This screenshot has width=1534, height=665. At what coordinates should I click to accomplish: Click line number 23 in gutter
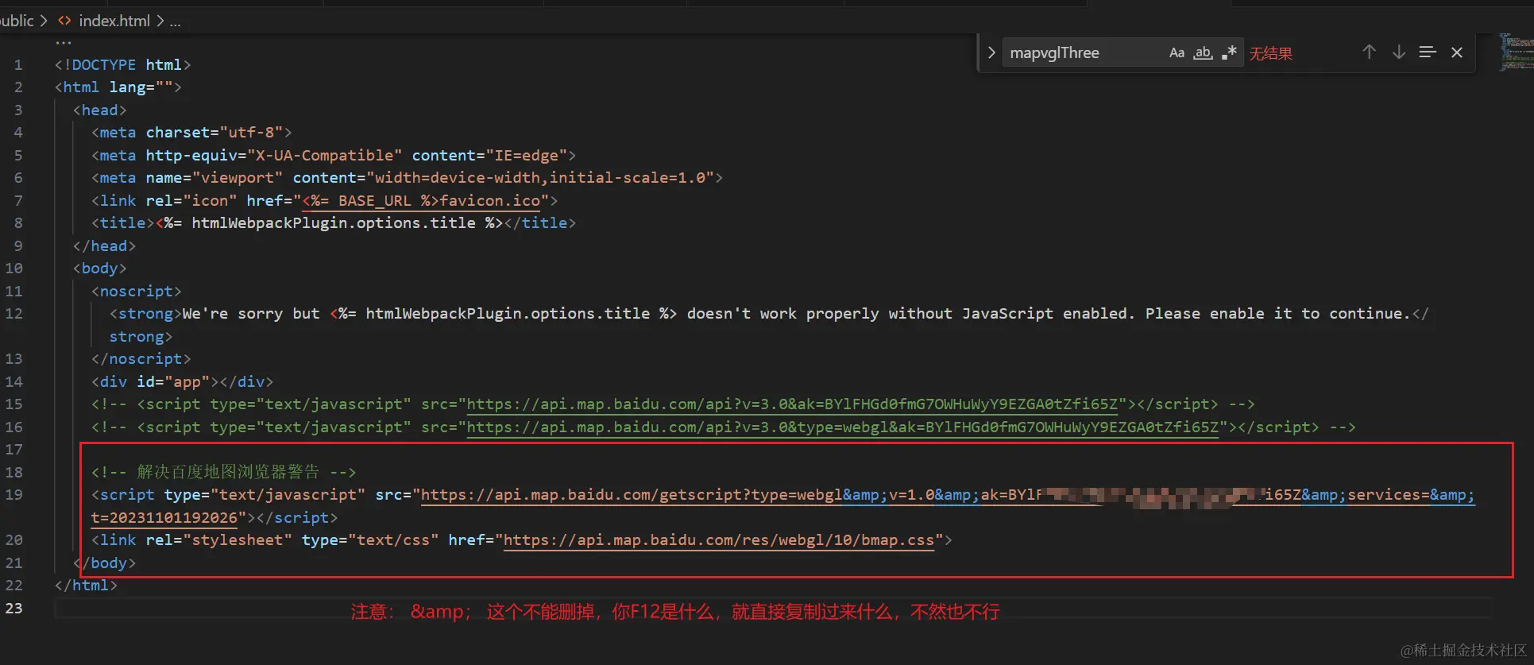[14, 609]
